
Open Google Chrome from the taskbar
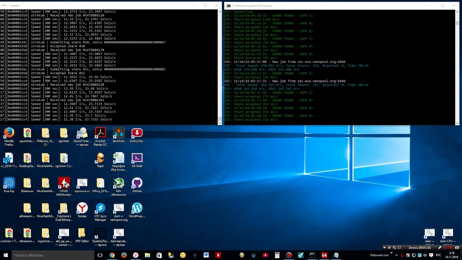coord(112,255)
